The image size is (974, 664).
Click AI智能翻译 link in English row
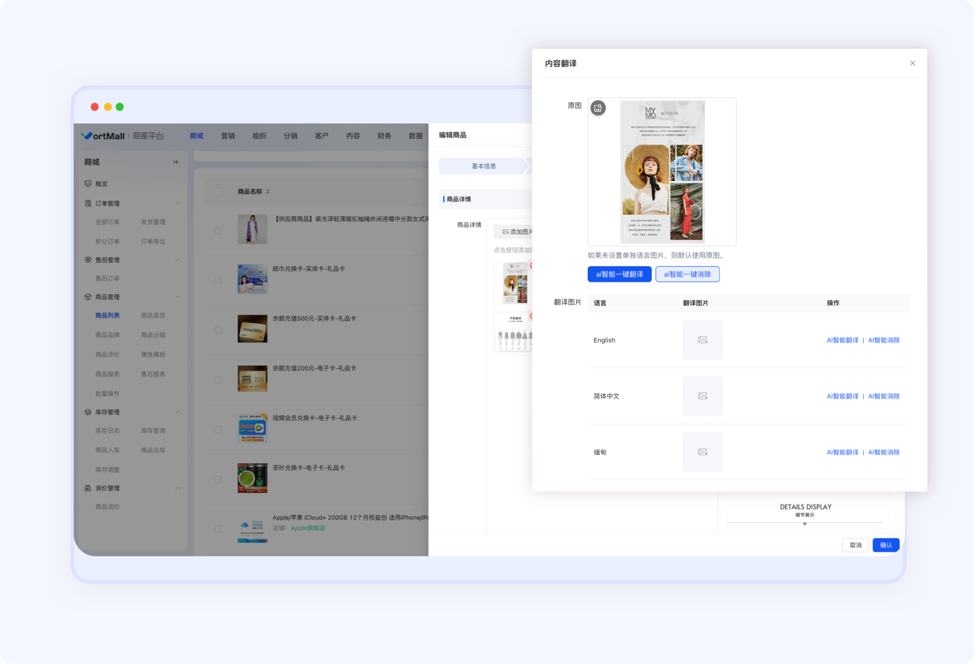tap(842, 340)
